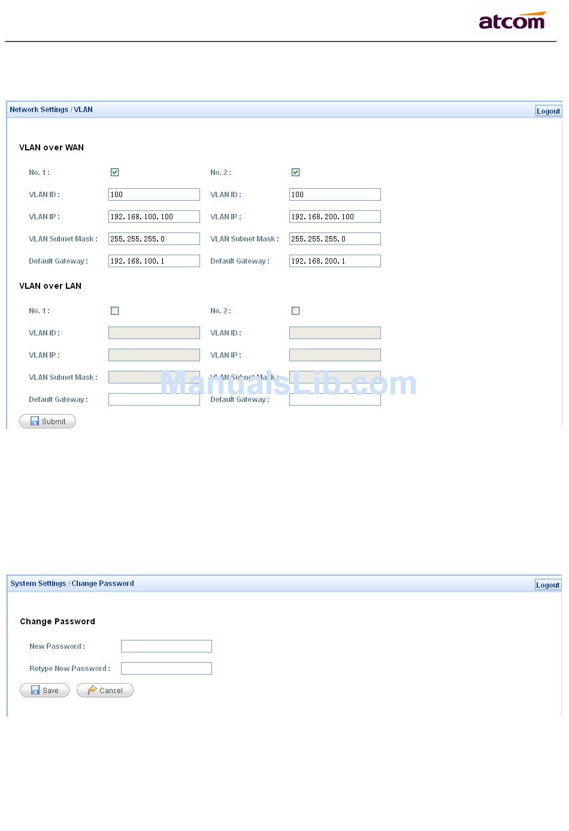Click WAN No. 2 VLAN Subnet Mask field
569x831 pixels.
pos(335,239)
